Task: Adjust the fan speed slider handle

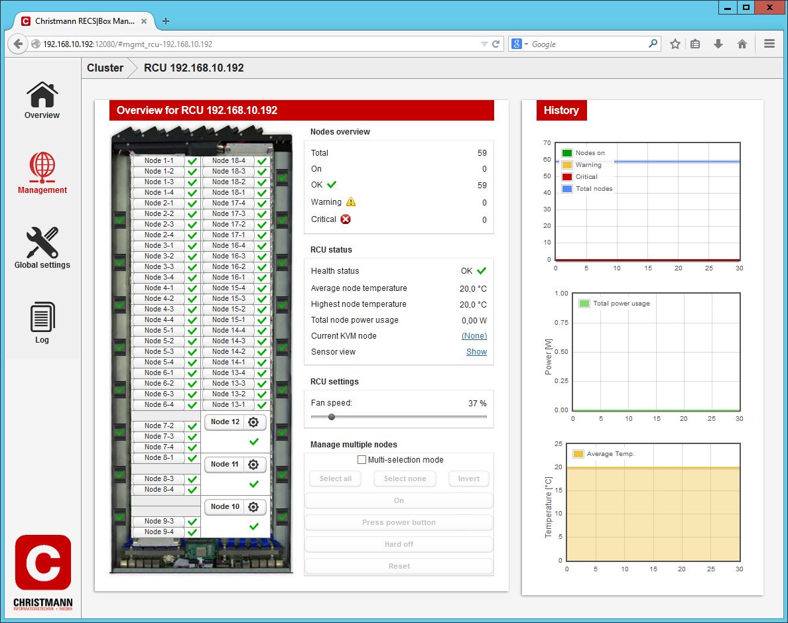Action: click(331, 417)
